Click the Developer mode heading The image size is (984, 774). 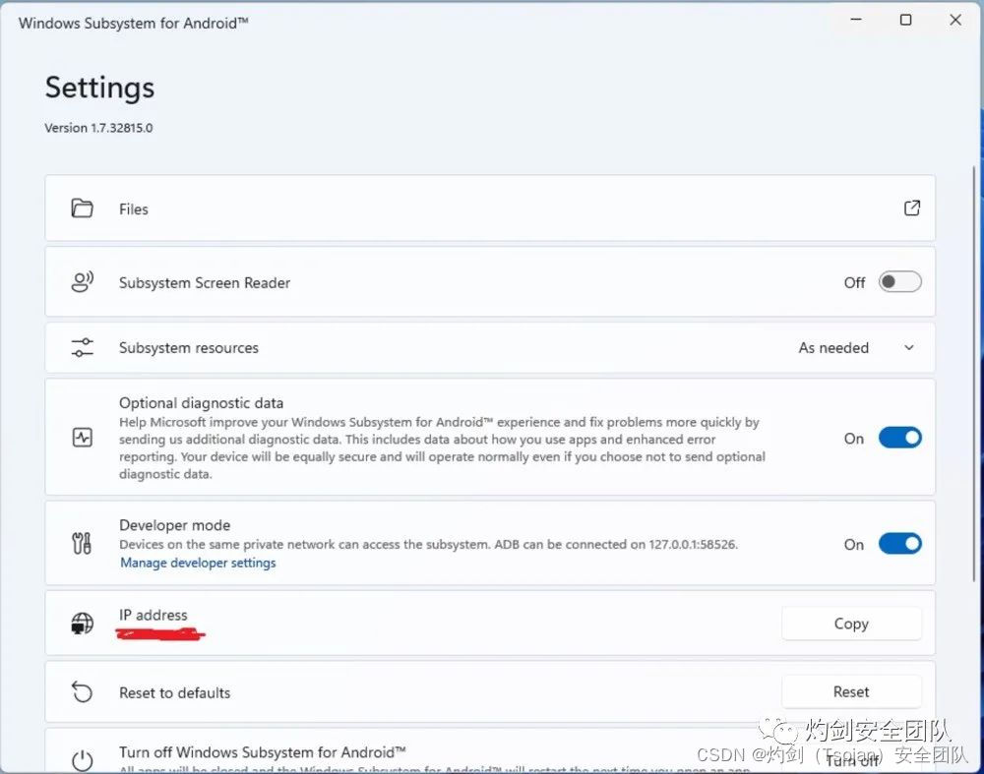[175, 525]
